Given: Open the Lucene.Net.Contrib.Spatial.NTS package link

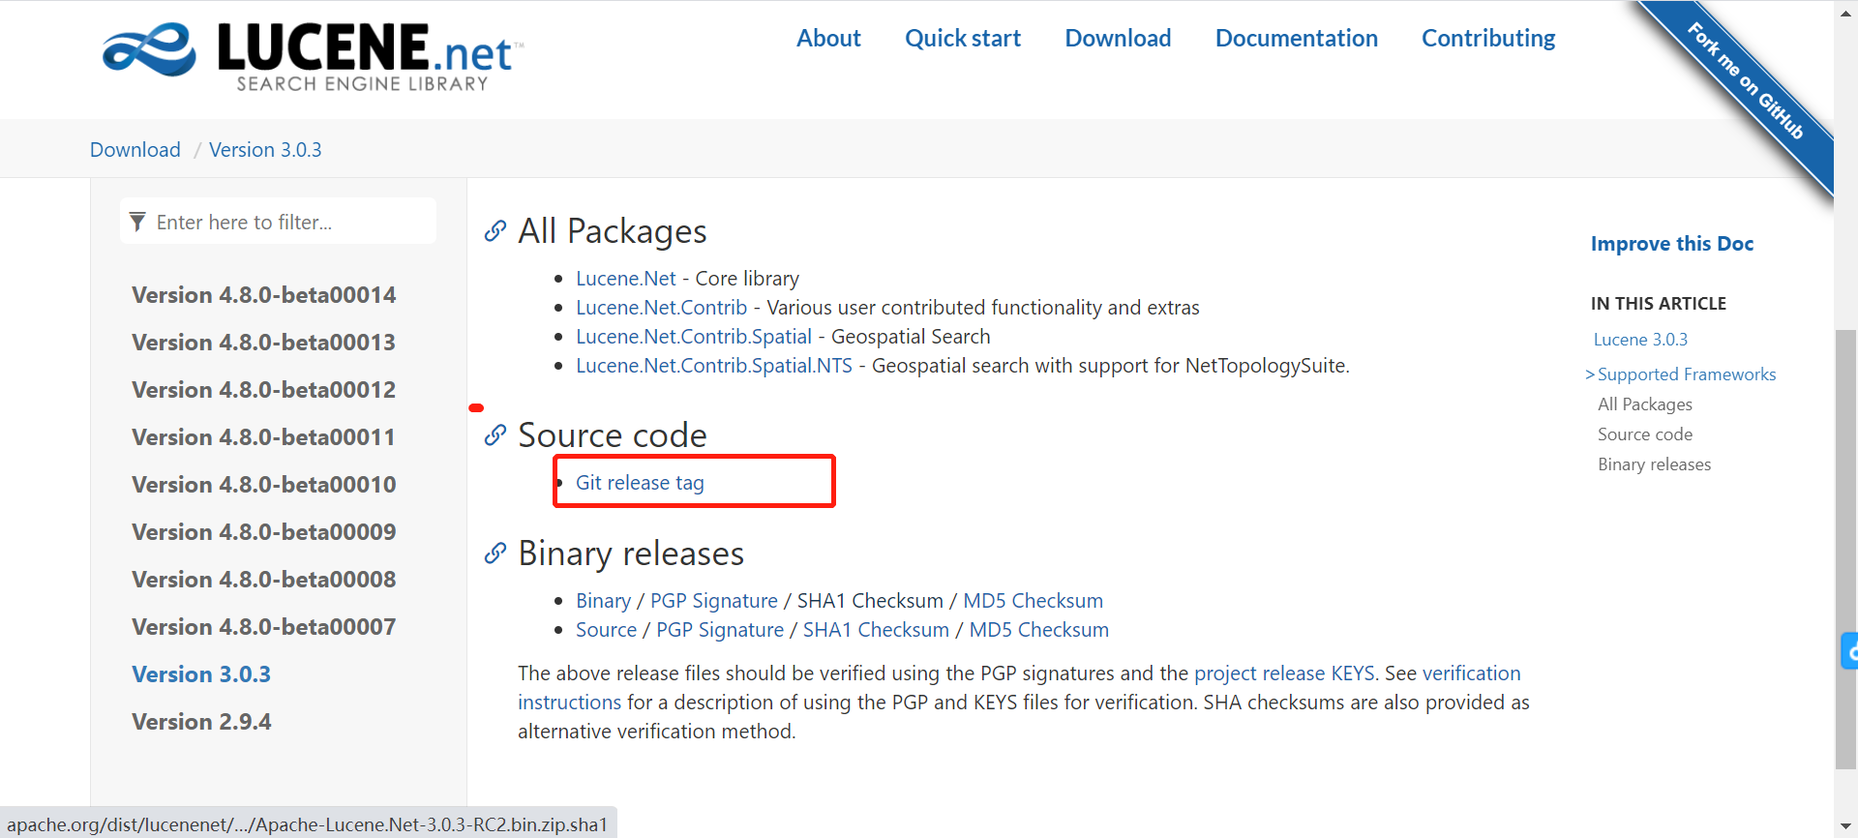Looking at the screenshot, I should (713, 366).
